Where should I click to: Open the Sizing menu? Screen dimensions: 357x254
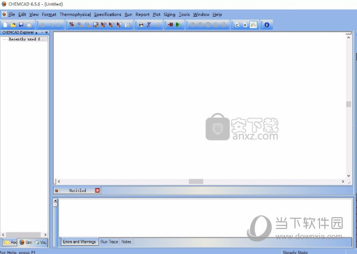point(169,14)
